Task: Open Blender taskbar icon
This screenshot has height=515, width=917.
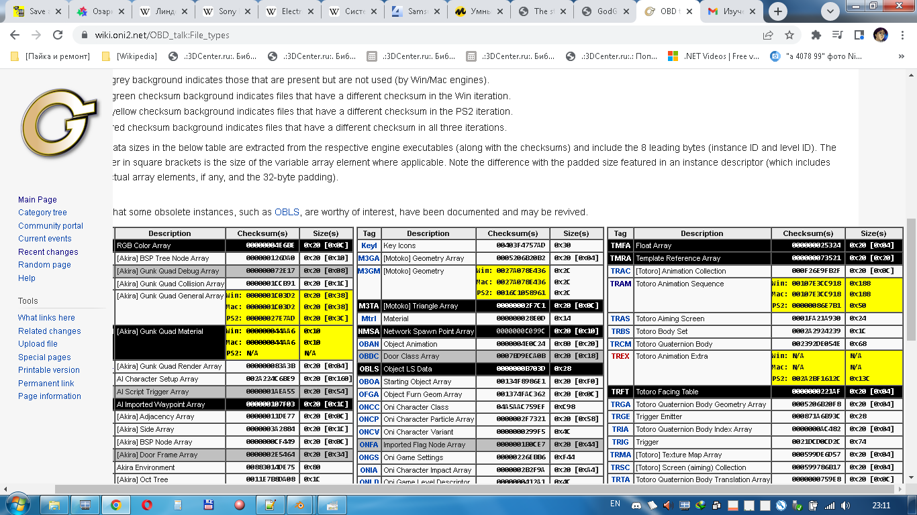Action: tap(301, 505)
